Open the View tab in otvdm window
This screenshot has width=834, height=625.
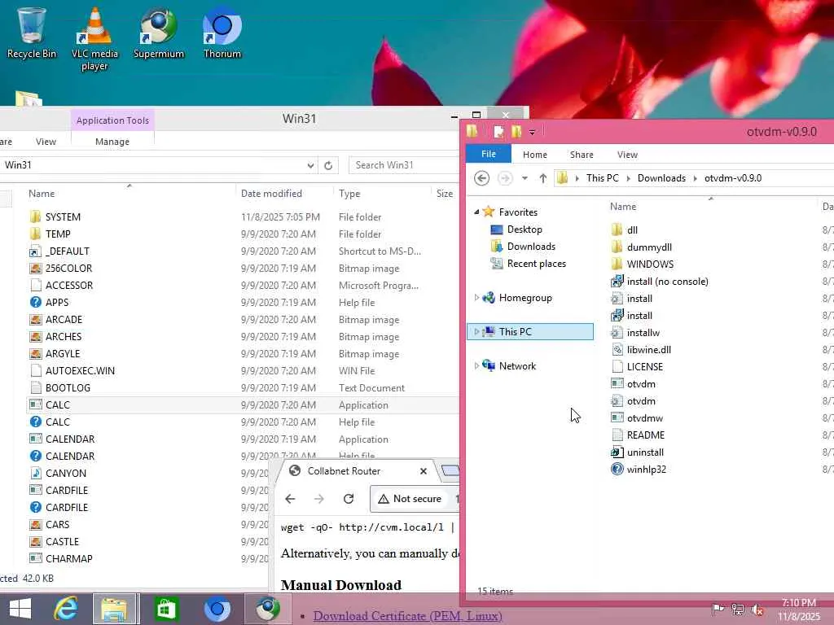tap(627, 155)
